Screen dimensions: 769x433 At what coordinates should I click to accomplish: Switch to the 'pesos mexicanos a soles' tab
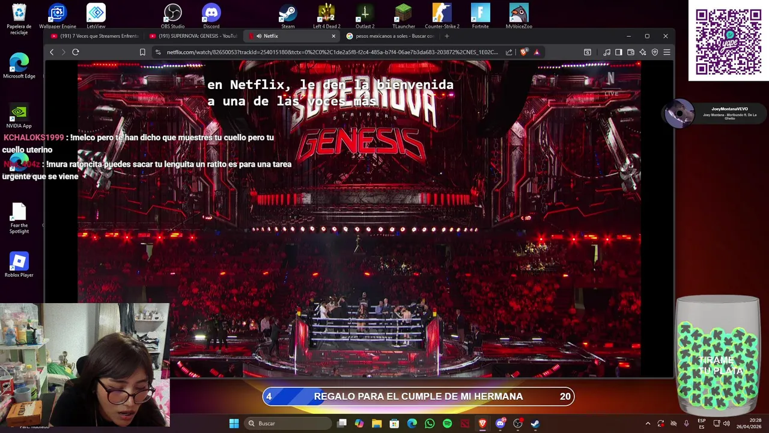[391, 36]
